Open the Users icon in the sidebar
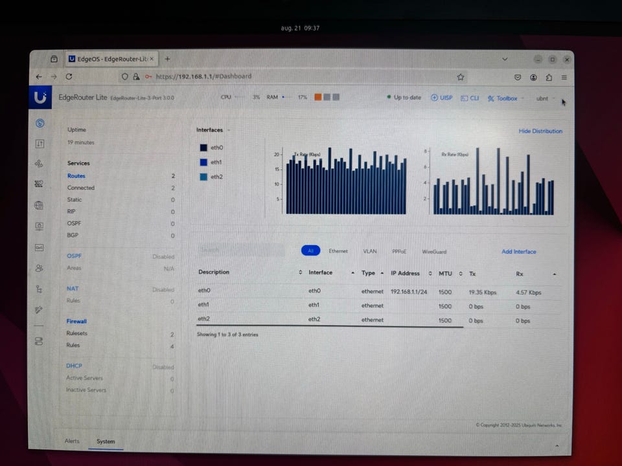The width and height of the screenshot is (622, 466). pos(40,268)
